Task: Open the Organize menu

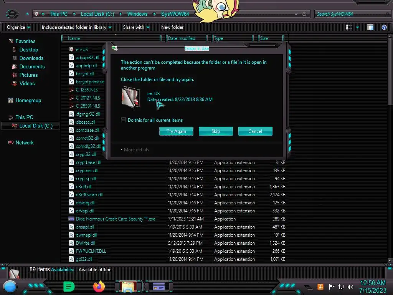Action: [18, 27]
